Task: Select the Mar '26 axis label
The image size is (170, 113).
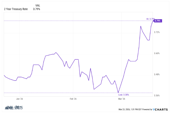Action: [x=122, y=99]
